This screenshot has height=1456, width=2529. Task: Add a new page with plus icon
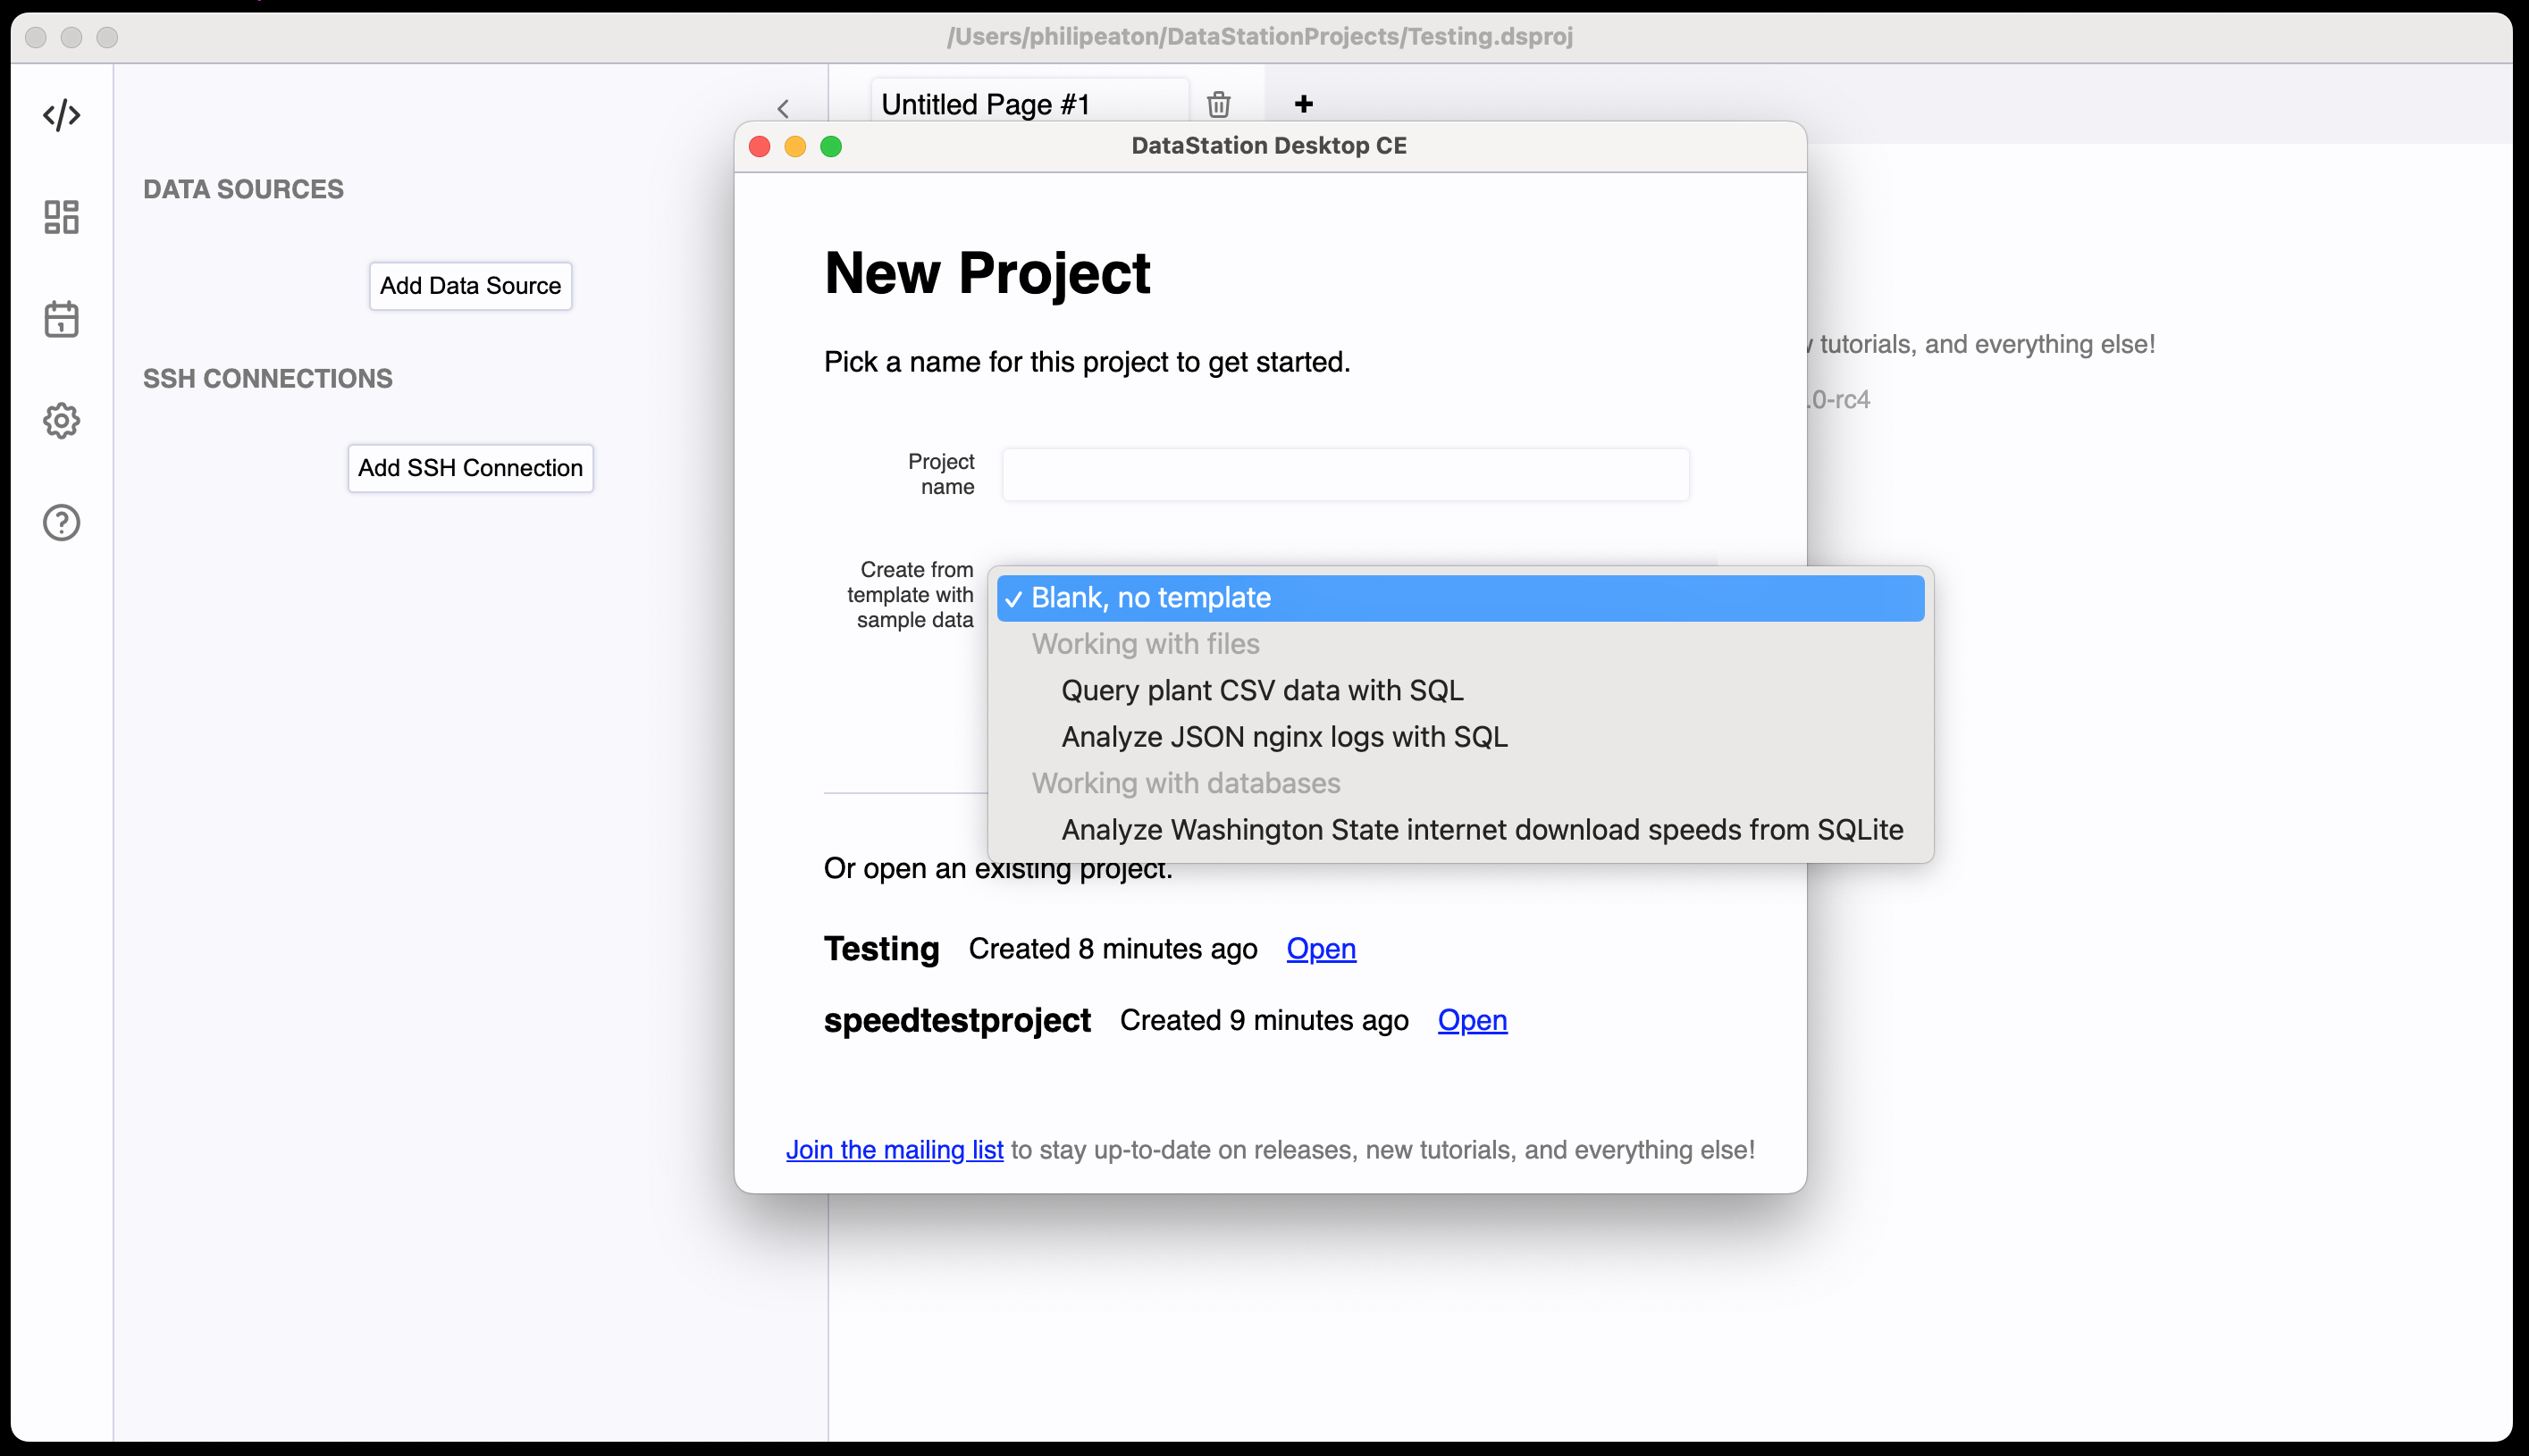click(1303, 103)
